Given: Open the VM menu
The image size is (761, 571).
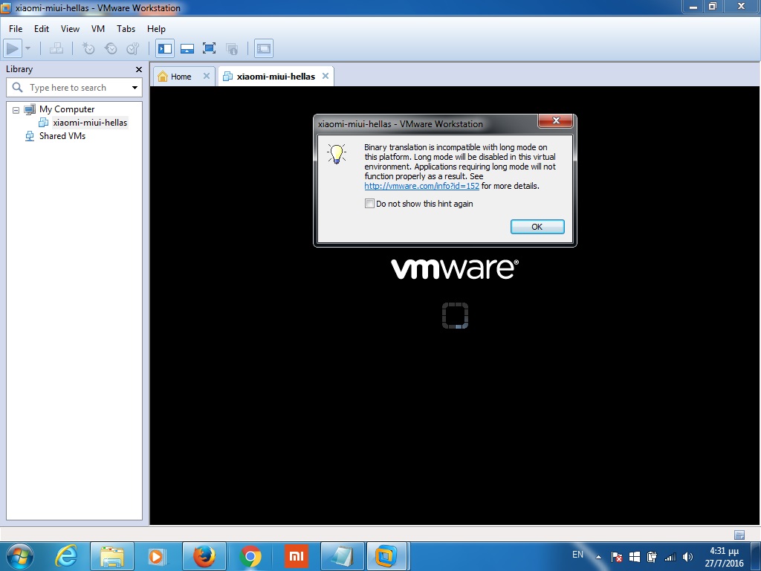Looking at the screenshot, I should [98, 29].
